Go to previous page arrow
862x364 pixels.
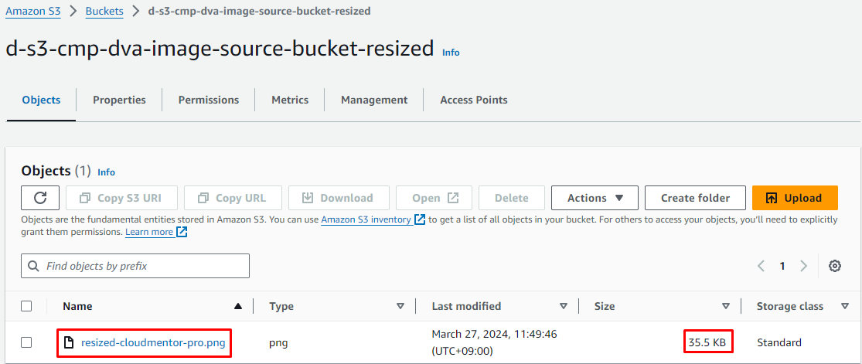[761, 266]
